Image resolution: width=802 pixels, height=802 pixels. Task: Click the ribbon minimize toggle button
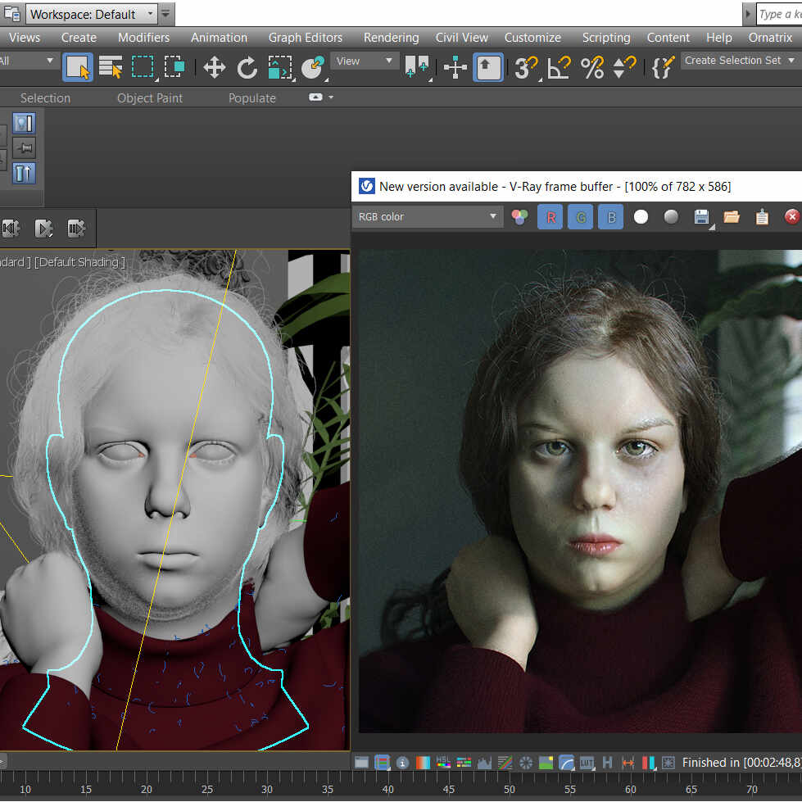tap(315, 97)
